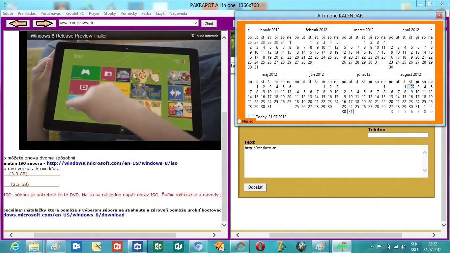Switch the SLK keyboard language indicator

pos(414,244)
